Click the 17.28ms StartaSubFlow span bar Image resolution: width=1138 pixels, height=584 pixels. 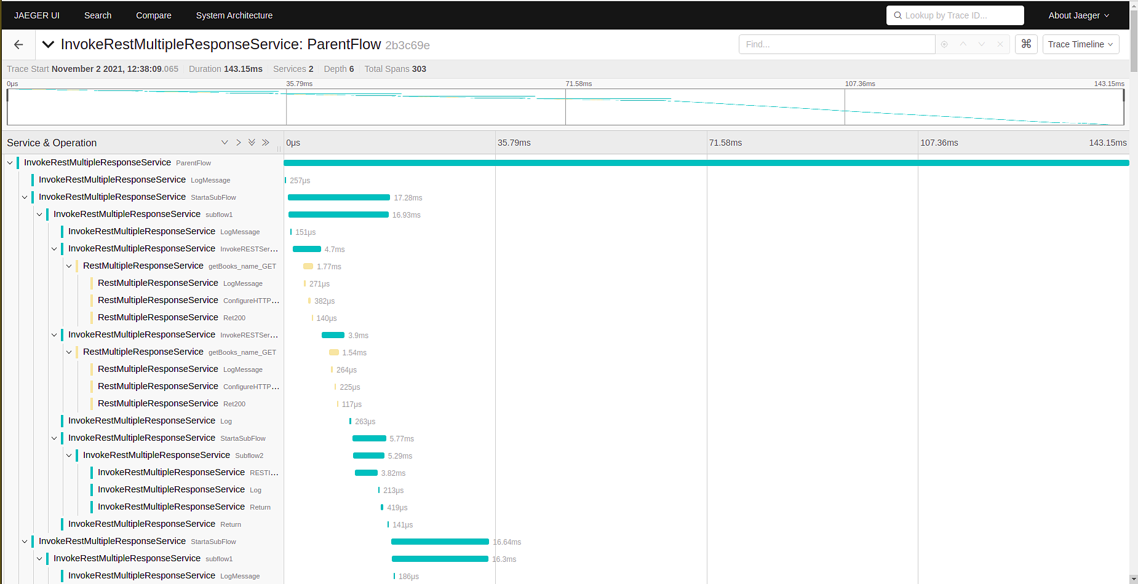pos(339,197)
